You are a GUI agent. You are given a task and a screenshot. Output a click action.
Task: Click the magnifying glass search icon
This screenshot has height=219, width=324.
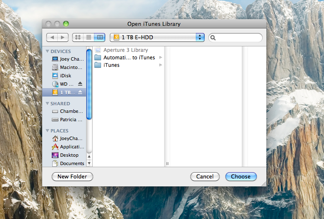tap(213, 38)
